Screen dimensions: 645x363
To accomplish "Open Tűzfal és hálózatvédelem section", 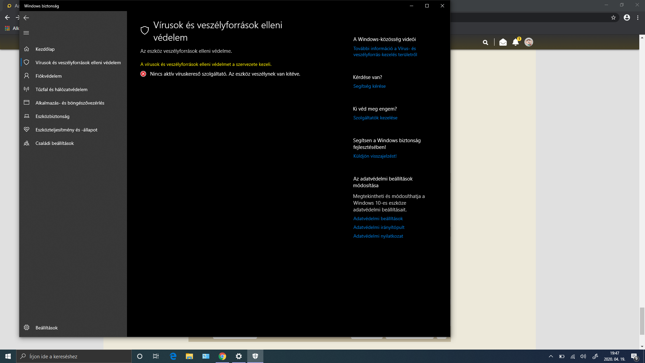I will pyautogui.click(x=73, y=89).
